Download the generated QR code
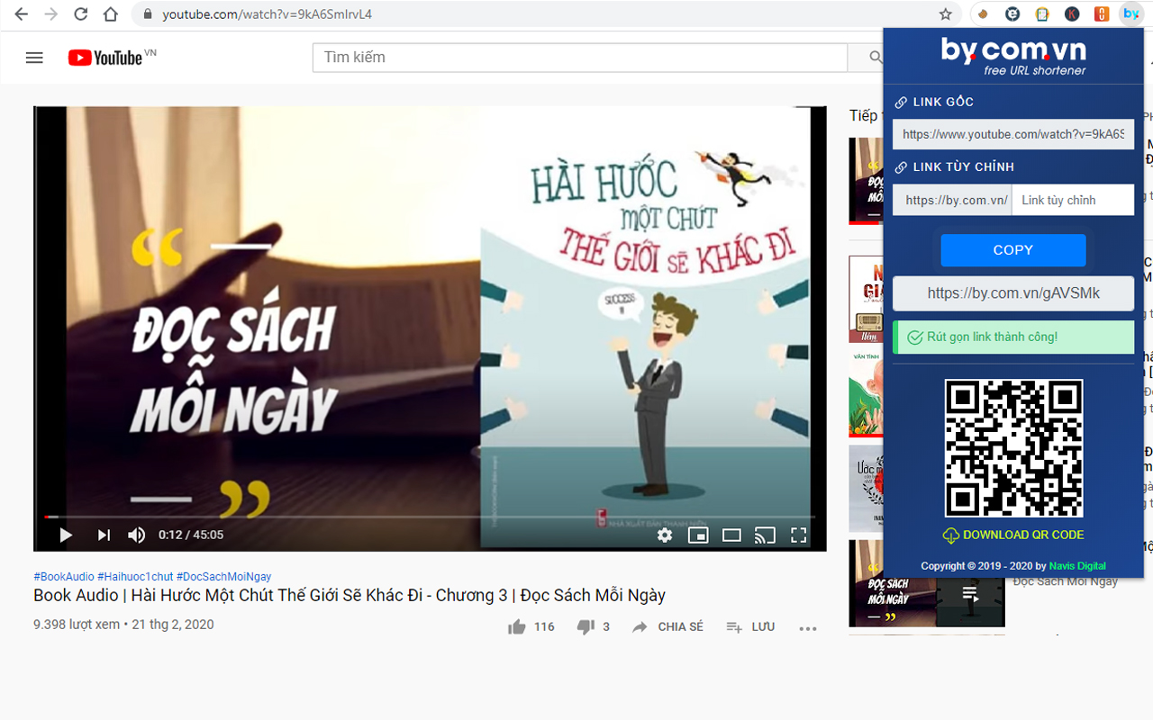1153x720 pixels. (x=1012, y=535)
